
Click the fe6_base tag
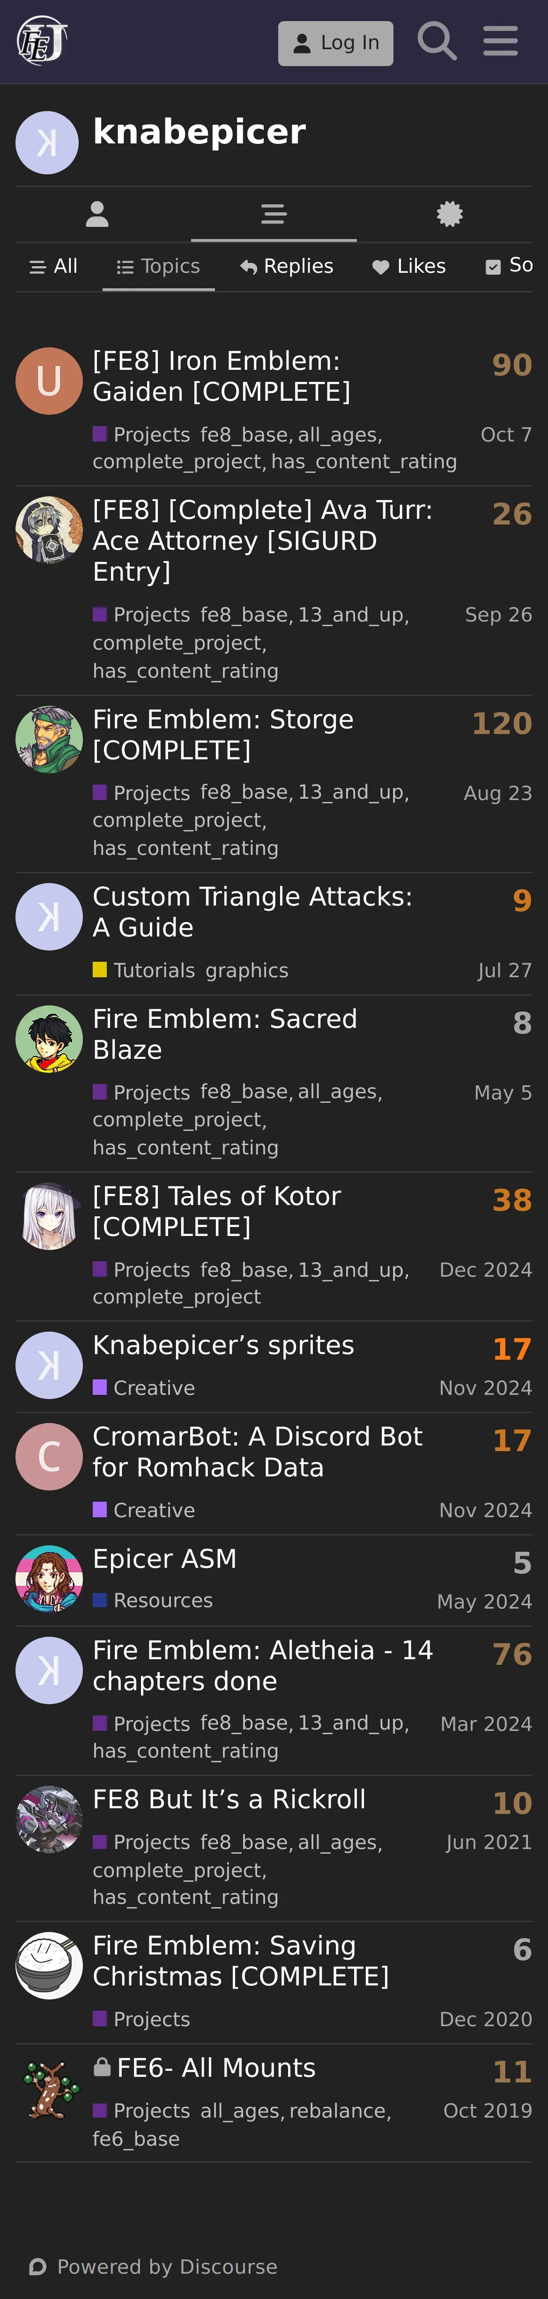tap(137, 2138)
